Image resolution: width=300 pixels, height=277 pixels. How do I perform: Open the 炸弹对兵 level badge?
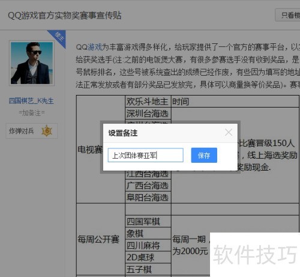click(x=32, y=131)
